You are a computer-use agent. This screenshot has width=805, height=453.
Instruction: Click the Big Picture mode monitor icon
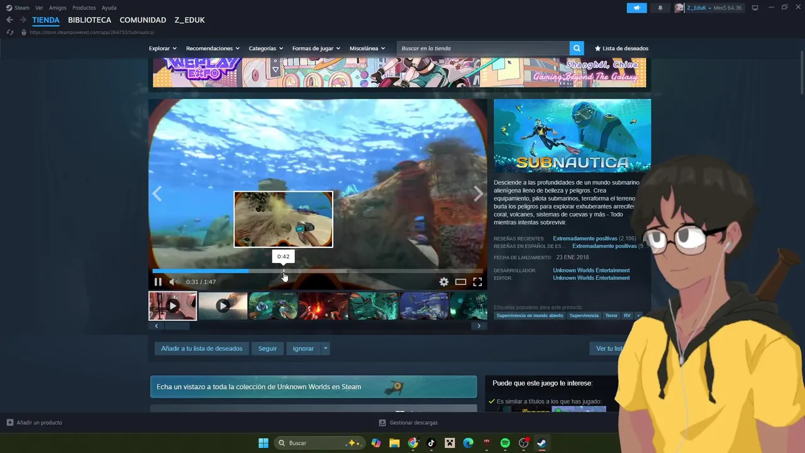point(755,8)
